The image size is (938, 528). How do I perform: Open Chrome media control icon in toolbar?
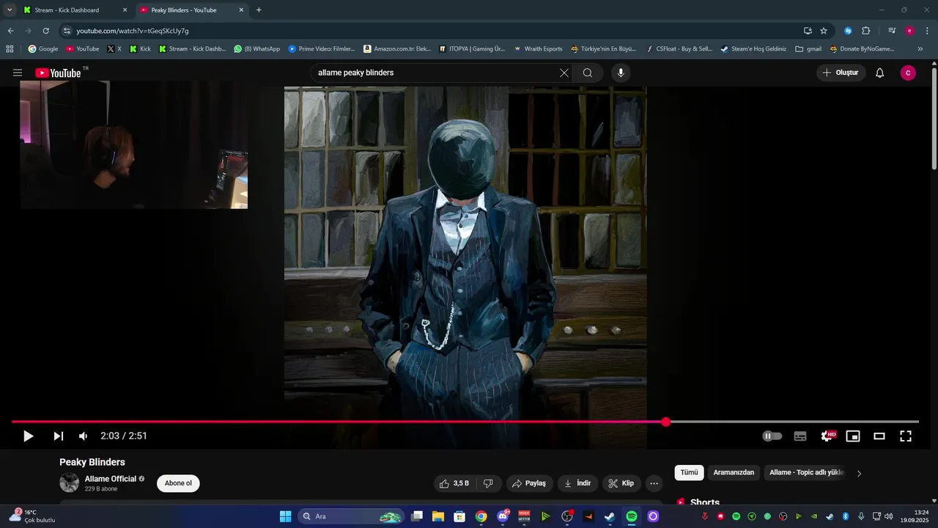pos(892,31)
